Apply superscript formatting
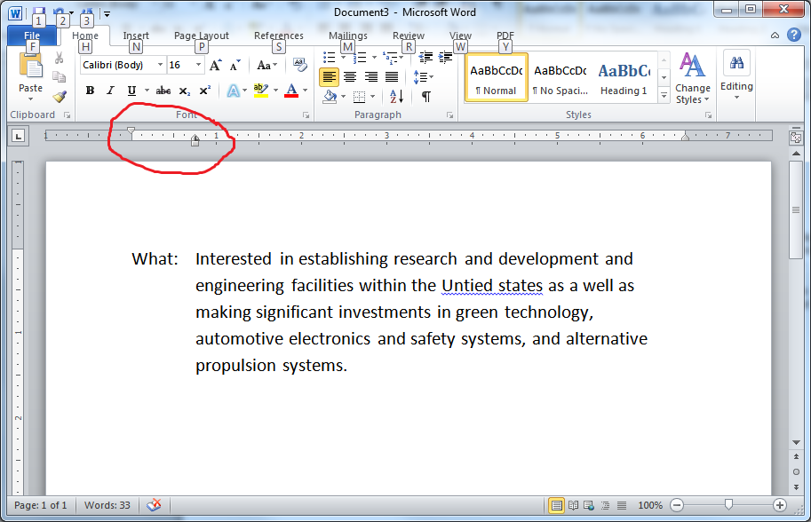This screenshot has width=811, height=522. click(205, 91)
